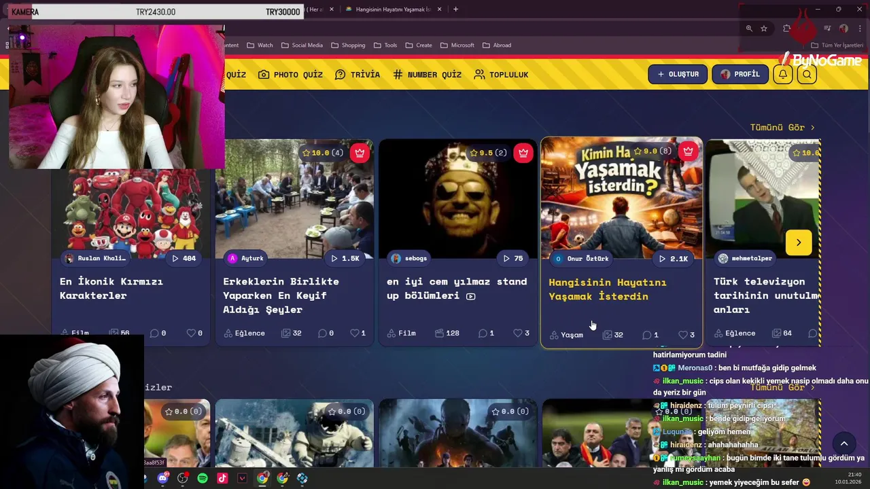
Task: Open new browser tab with plus
Action: 455,10
